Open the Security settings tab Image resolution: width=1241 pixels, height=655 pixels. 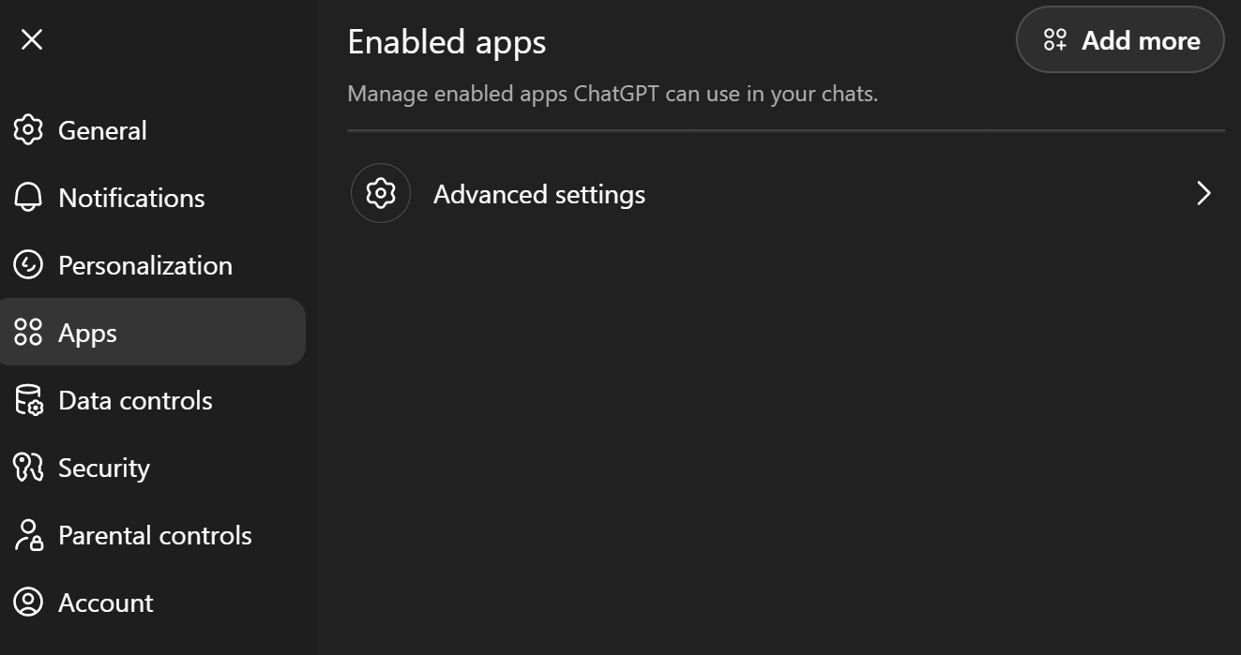point(104,468)
